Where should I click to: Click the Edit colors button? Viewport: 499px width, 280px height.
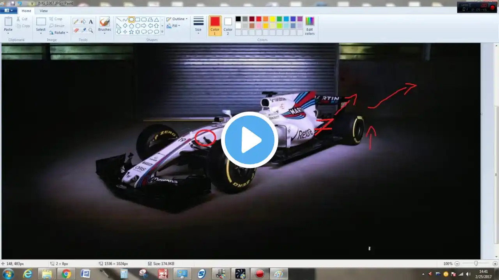[310, 26]
